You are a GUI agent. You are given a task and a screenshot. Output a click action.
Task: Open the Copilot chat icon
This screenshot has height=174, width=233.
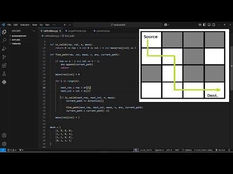166,25
